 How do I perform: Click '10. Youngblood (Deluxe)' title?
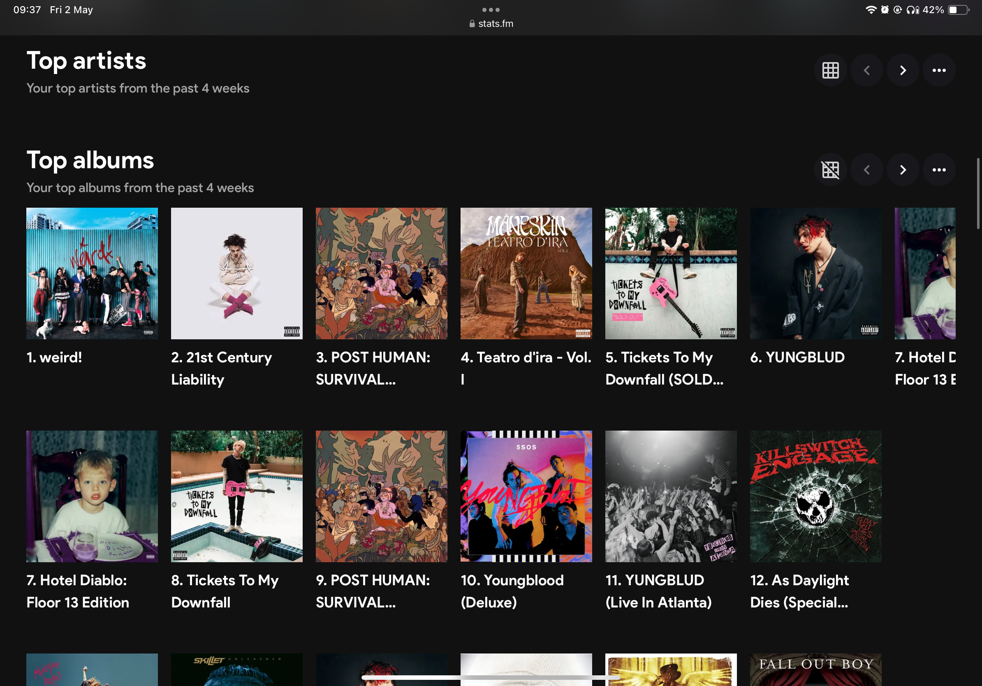pyautogui.click(x=512, y=591)
